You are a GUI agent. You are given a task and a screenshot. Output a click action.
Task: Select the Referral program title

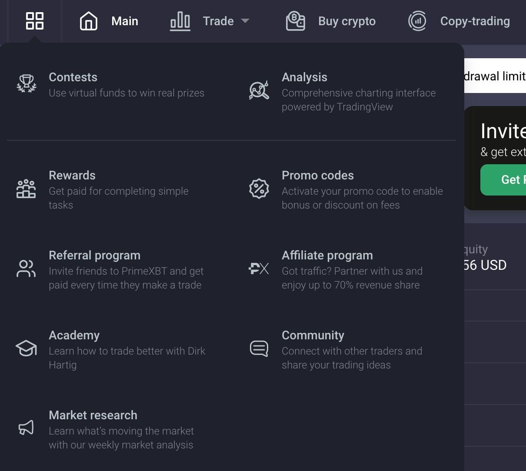(x=94, y=255)
